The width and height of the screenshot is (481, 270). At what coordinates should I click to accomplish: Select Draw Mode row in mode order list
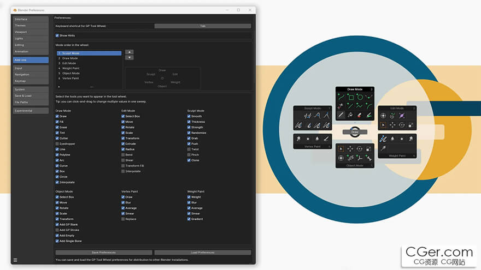[89, 58]
